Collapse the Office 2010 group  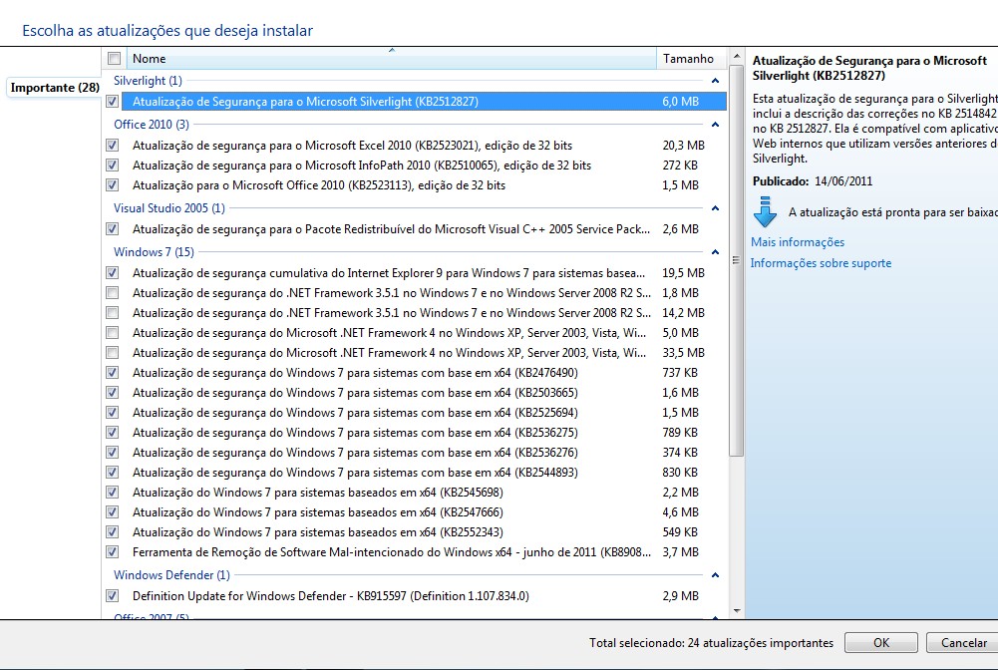715,125
